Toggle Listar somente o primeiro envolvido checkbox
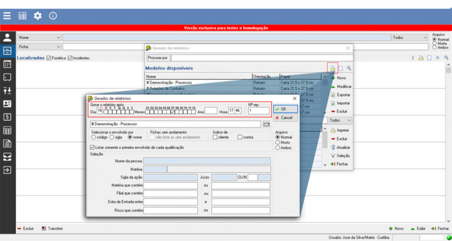 (92, 148)
